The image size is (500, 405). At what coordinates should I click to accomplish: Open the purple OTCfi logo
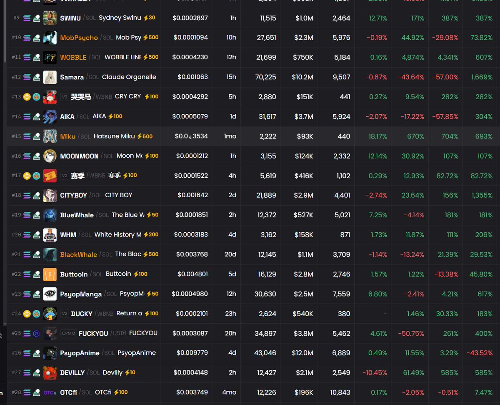pyautogui.click(x=50, y=392)
